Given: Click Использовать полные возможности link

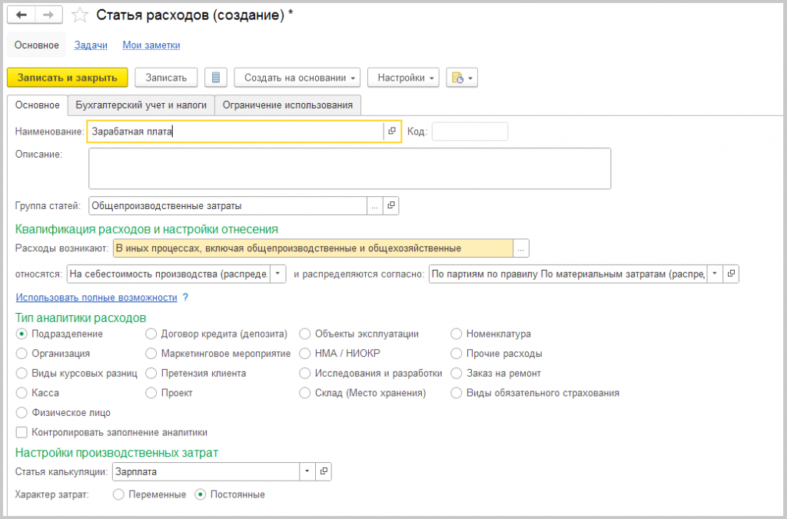Looking at the screenshot, I should pos(96,298).
